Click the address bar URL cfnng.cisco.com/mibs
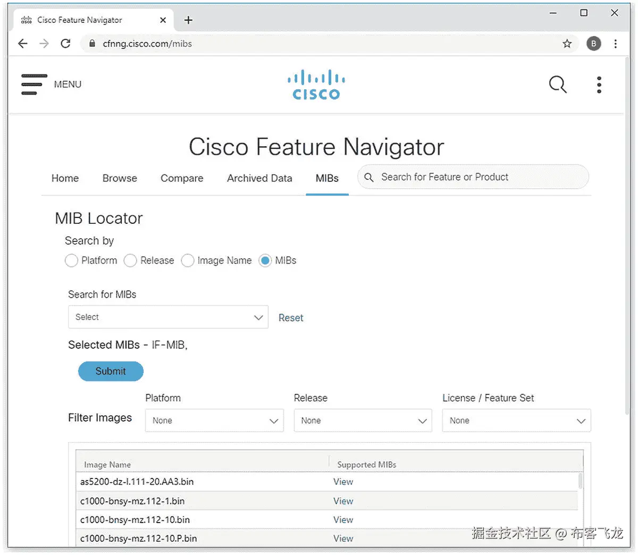 (147, 44)
